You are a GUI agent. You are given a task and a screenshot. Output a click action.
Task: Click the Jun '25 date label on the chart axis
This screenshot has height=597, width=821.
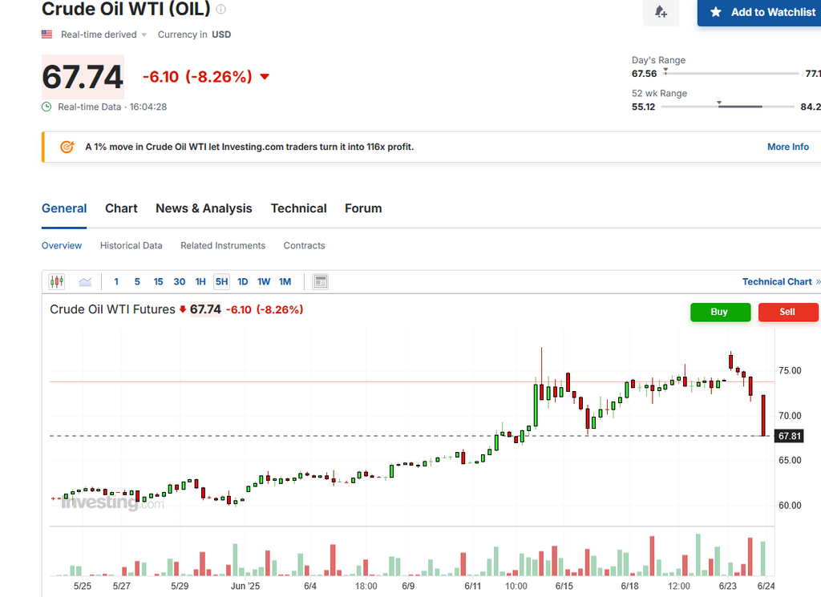coord(245,586)
